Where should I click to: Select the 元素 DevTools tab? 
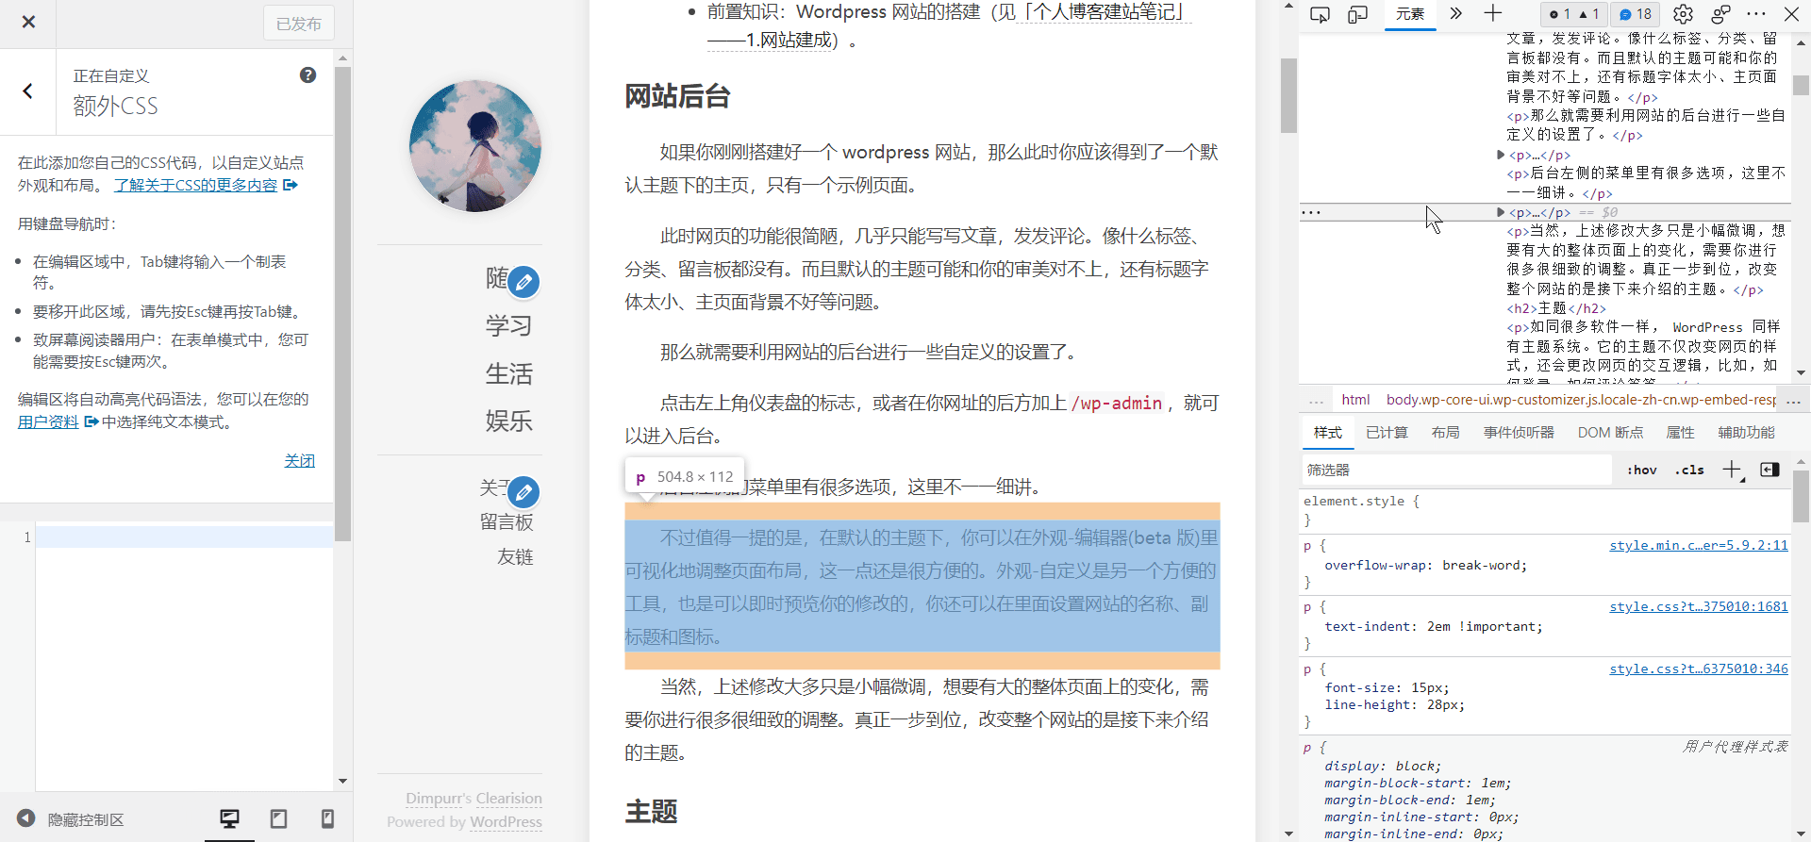coord(1410,14)
